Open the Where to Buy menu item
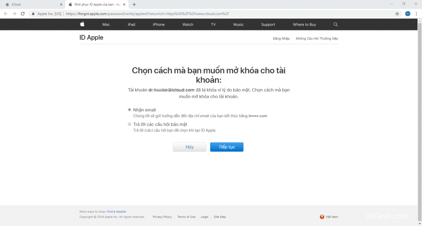 pyautogui.click(x=305, y=24)
